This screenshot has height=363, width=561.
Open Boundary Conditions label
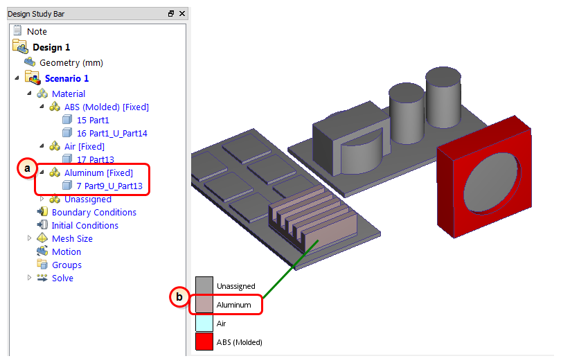[94, 212]
